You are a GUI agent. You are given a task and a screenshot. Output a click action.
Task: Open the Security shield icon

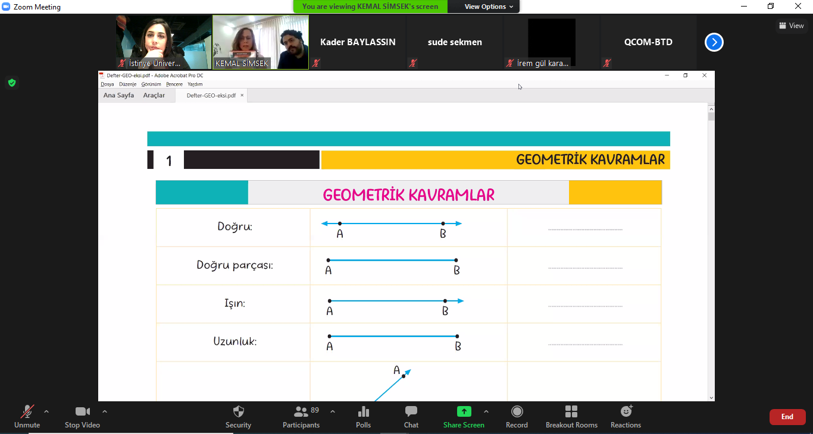[238, 412]
